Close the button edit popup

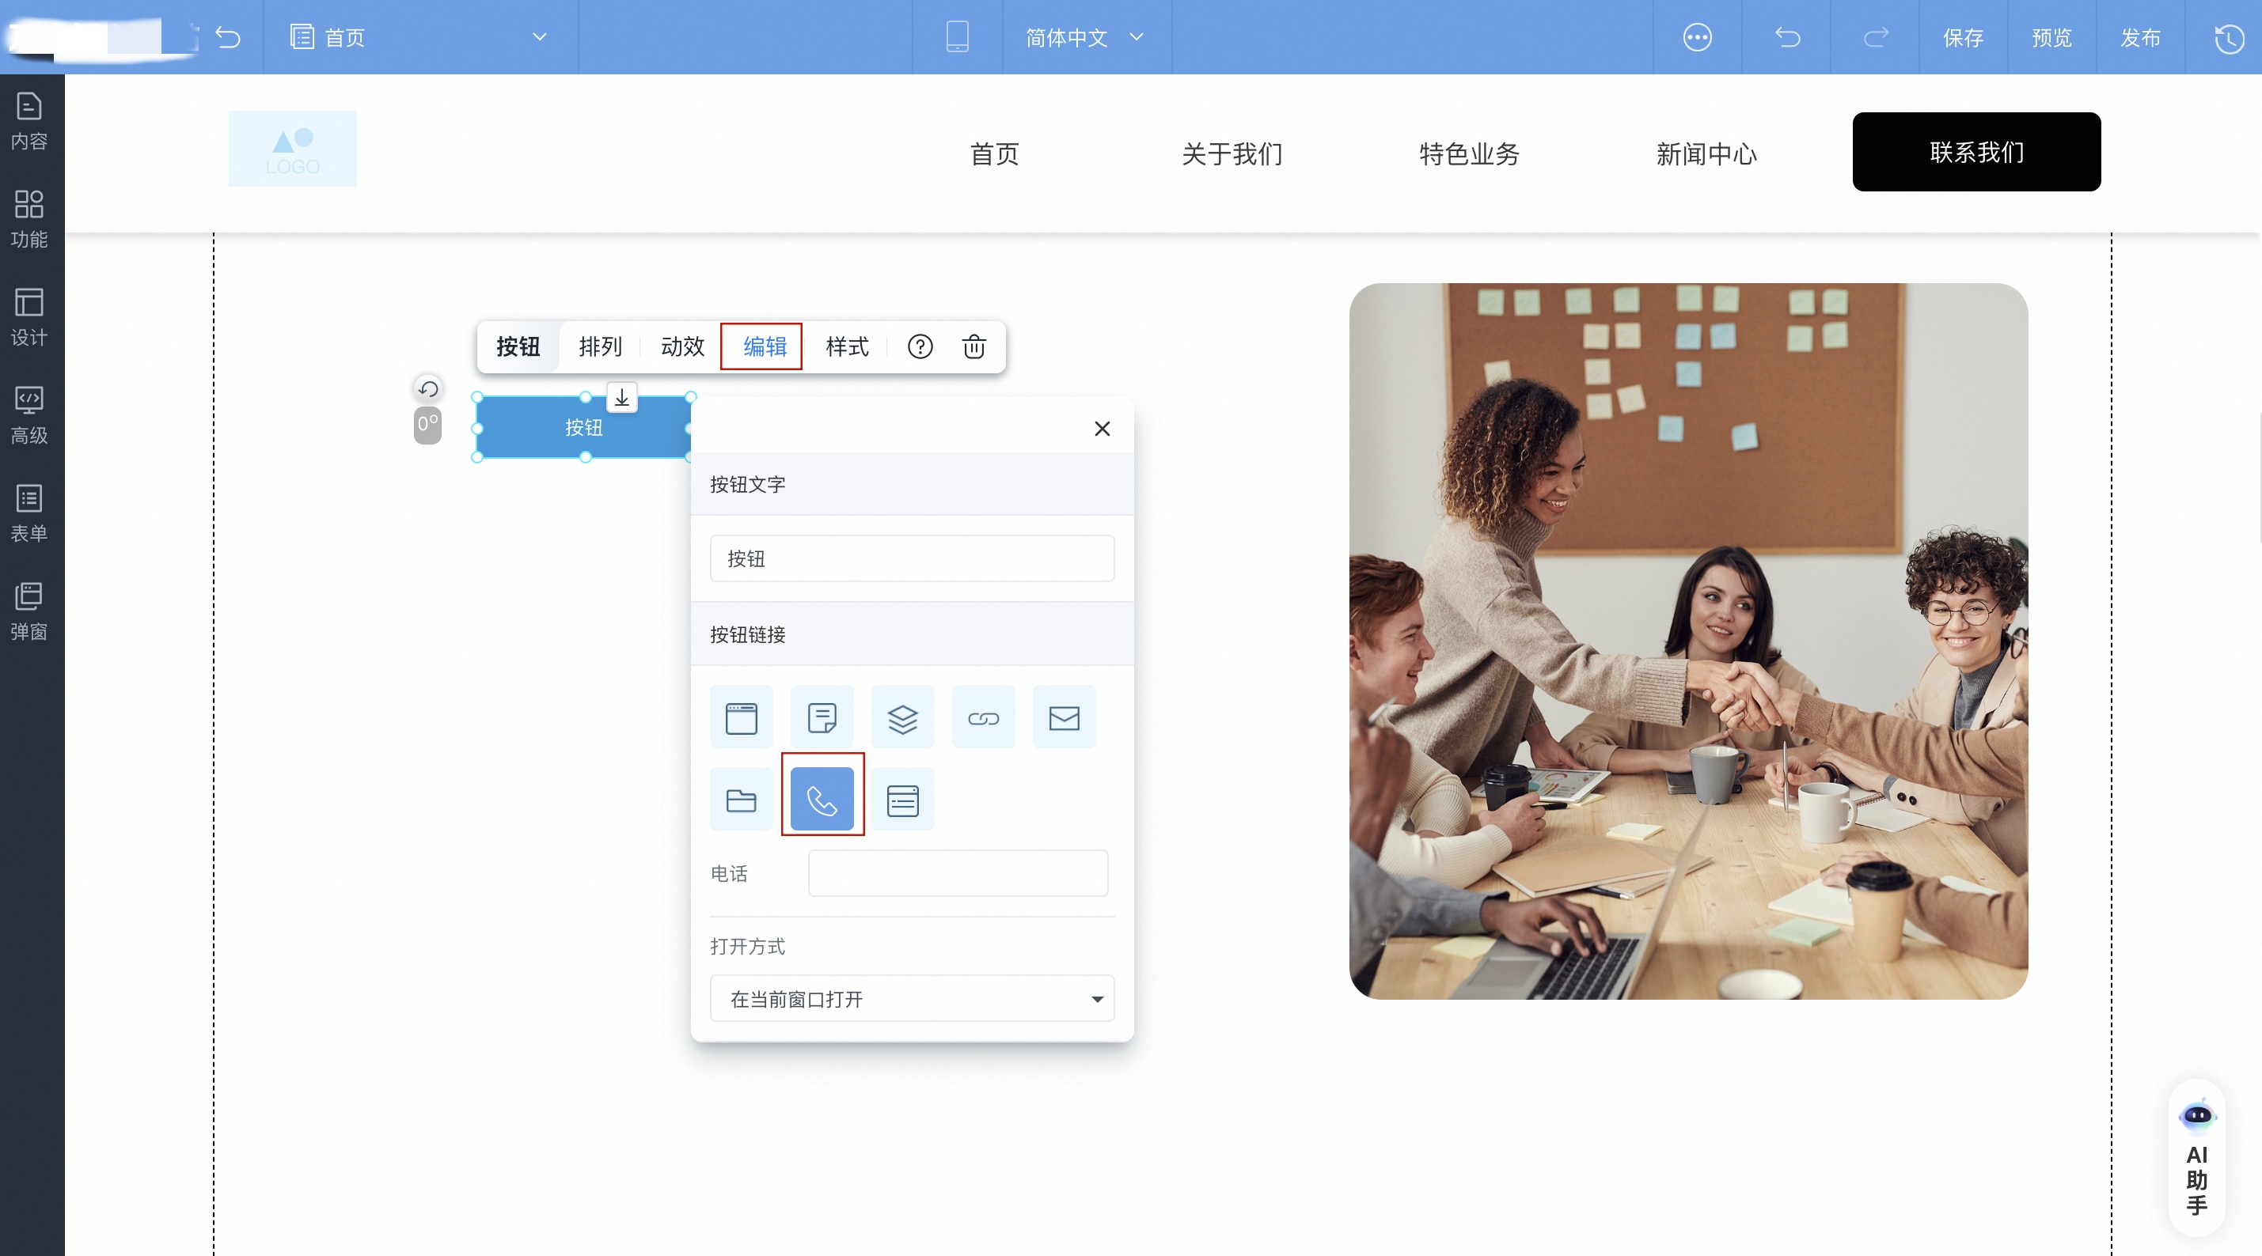(1102, 429)
